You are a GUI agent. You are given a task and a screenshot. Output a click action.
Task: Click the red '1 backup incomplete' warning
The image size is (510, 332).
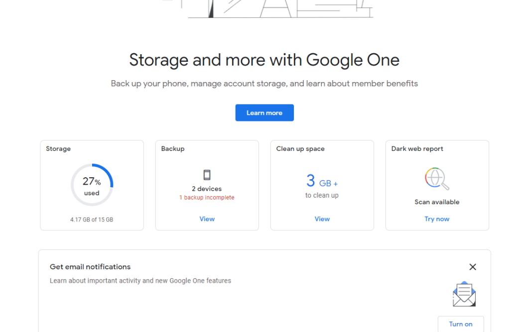(207, 198)
